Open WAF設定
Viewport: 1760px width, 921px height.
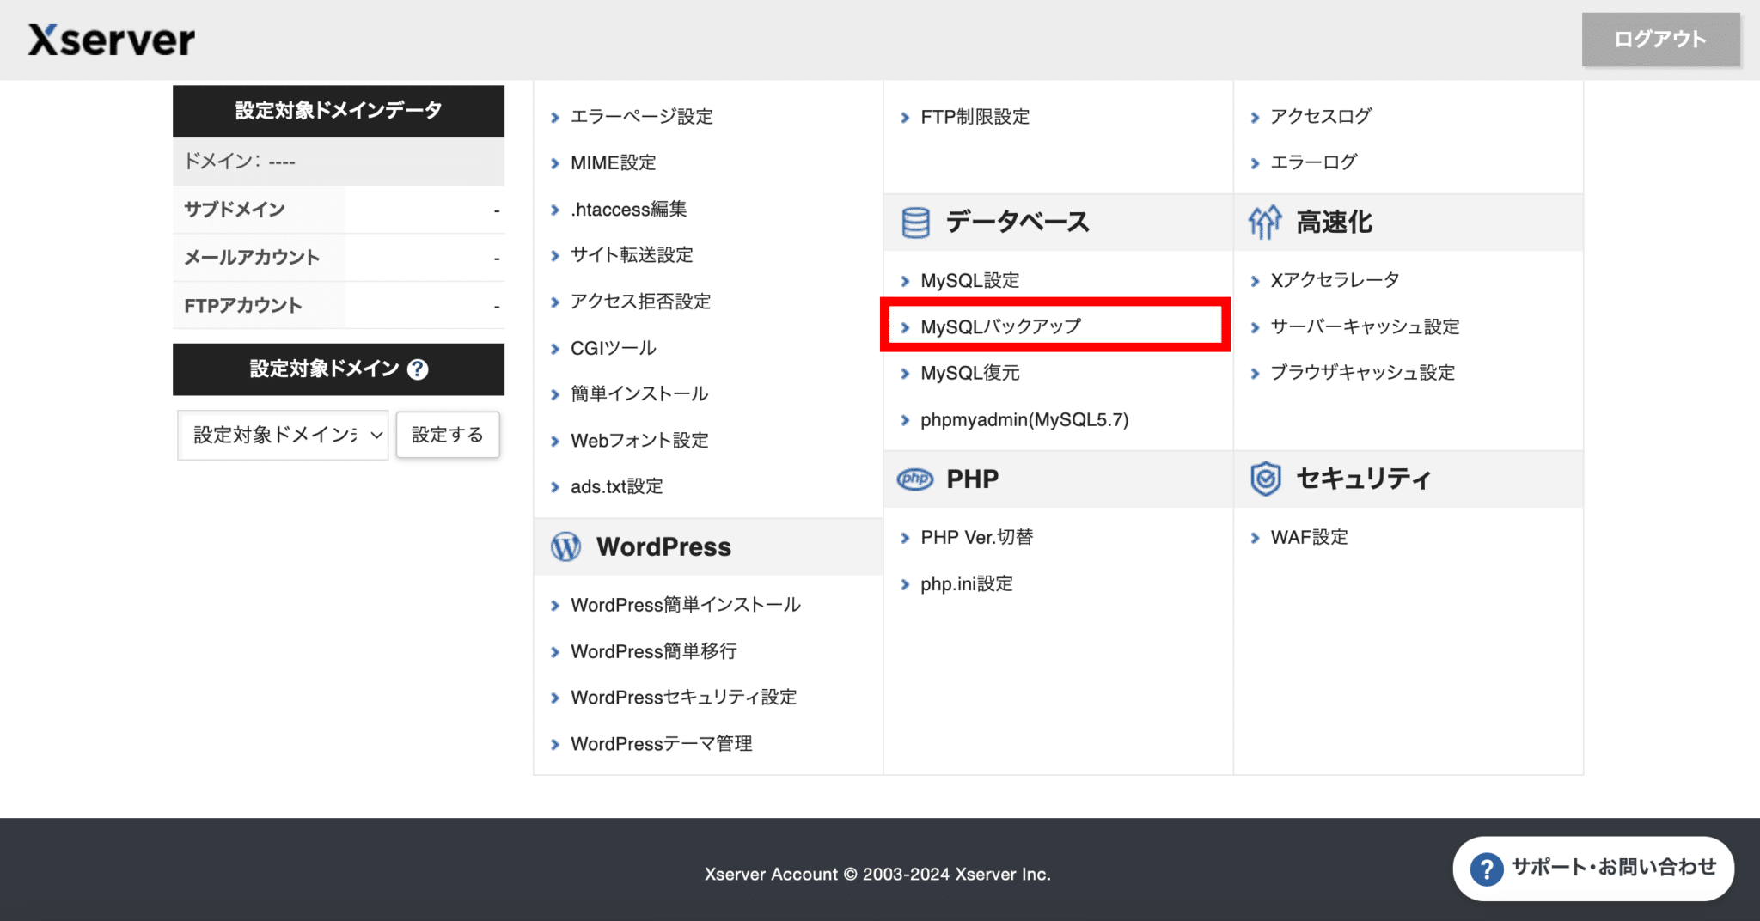click(x=1308, y=537)
